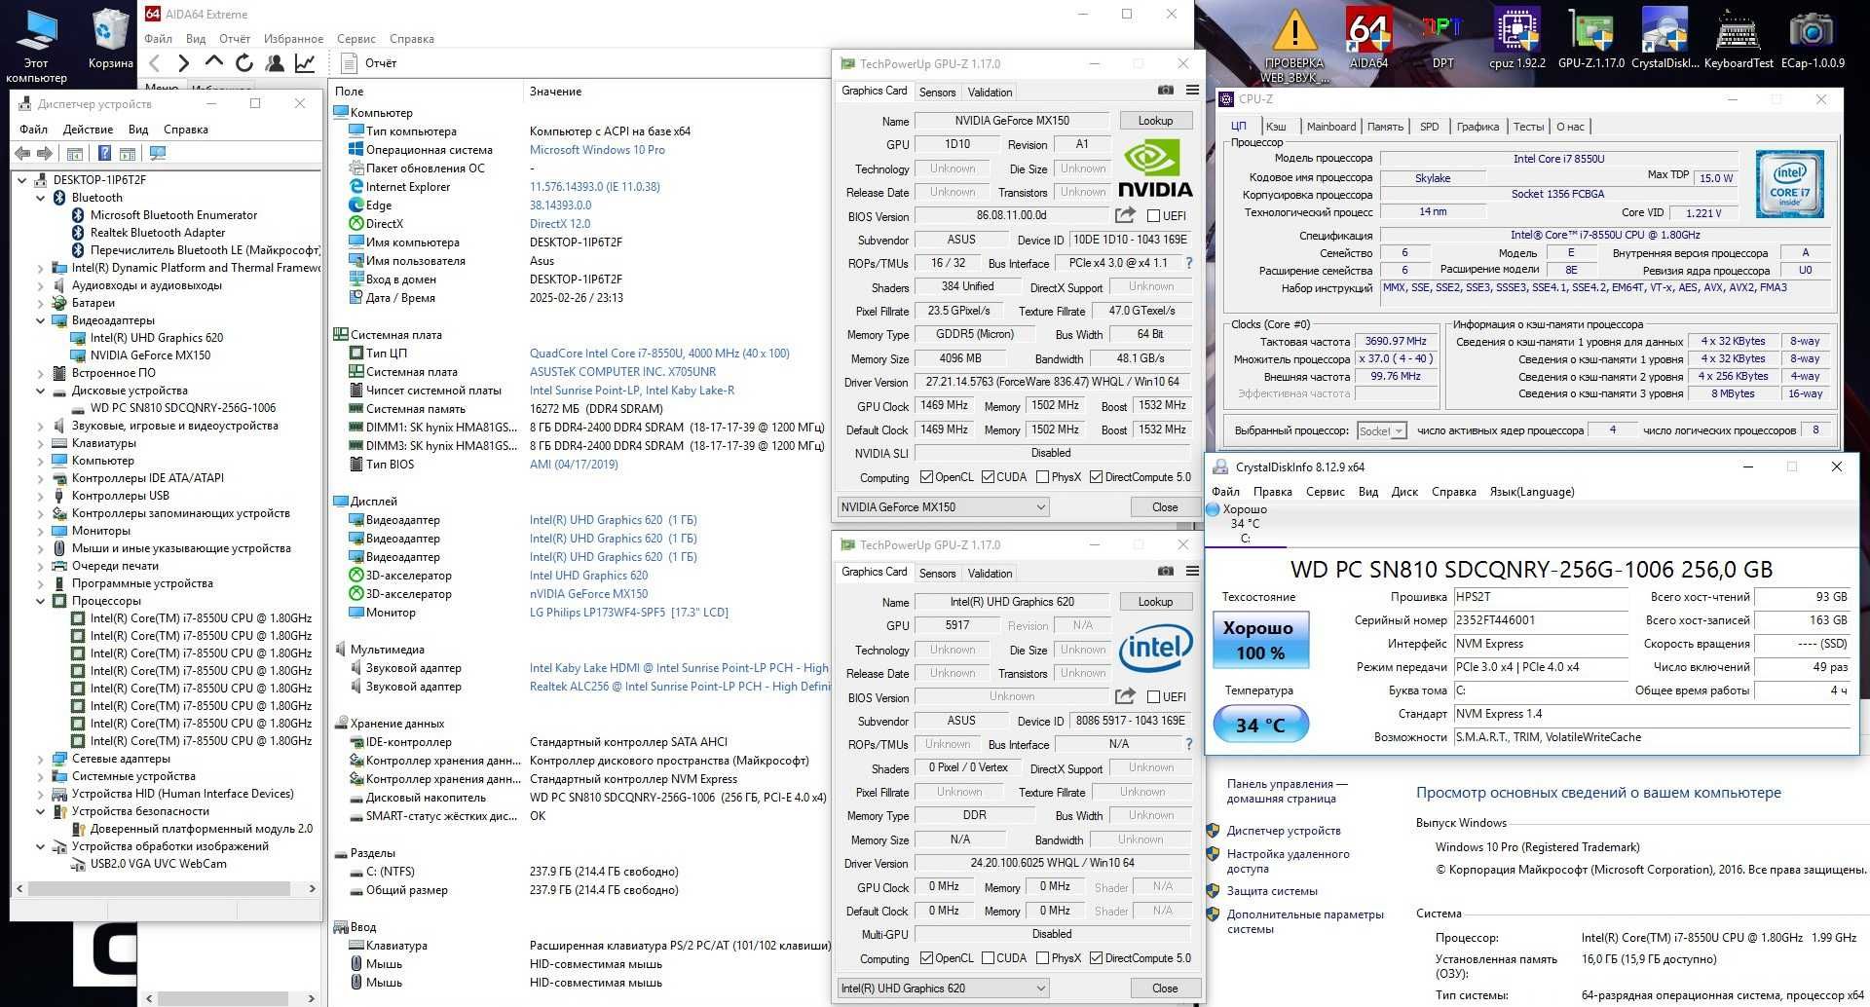Click Device Manager scan hardware monitor icon
The width and height of the screenshot is (1870, 1007).
(x=158, y=153)
